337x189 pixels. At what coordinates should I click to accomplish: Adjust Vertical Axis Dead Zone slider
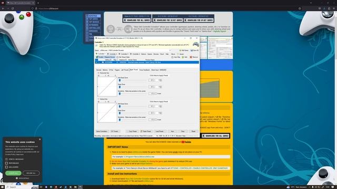[x=120, y=113]
